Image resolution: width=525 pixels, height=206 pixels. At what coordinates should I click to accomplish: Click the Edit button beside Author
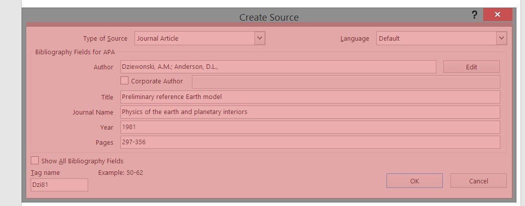[472, 67]
